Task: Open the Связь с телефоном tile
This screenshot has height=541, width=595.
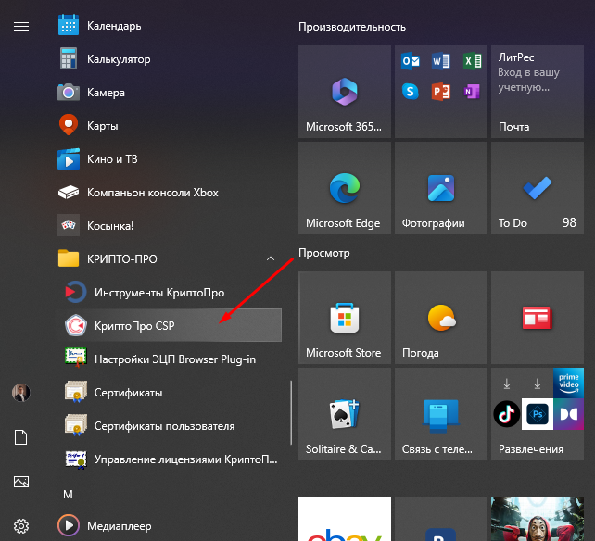Action: point(441,414)
